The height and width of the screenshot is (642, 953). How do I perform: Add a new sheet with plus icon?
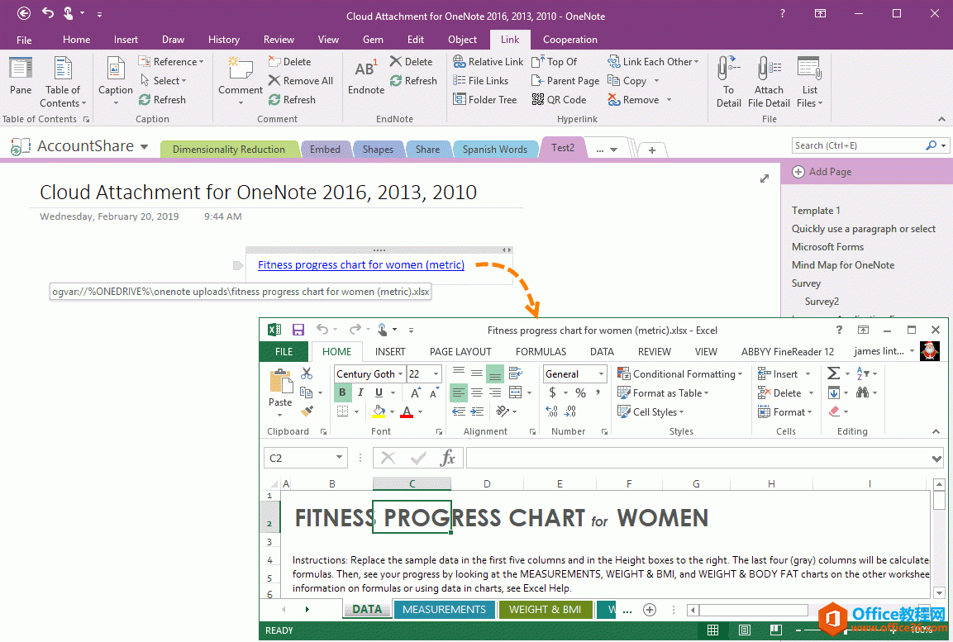tap(650, 609)
